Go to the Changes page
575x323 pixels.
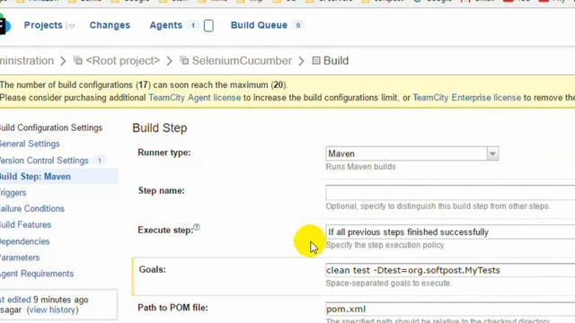[110, 25]
